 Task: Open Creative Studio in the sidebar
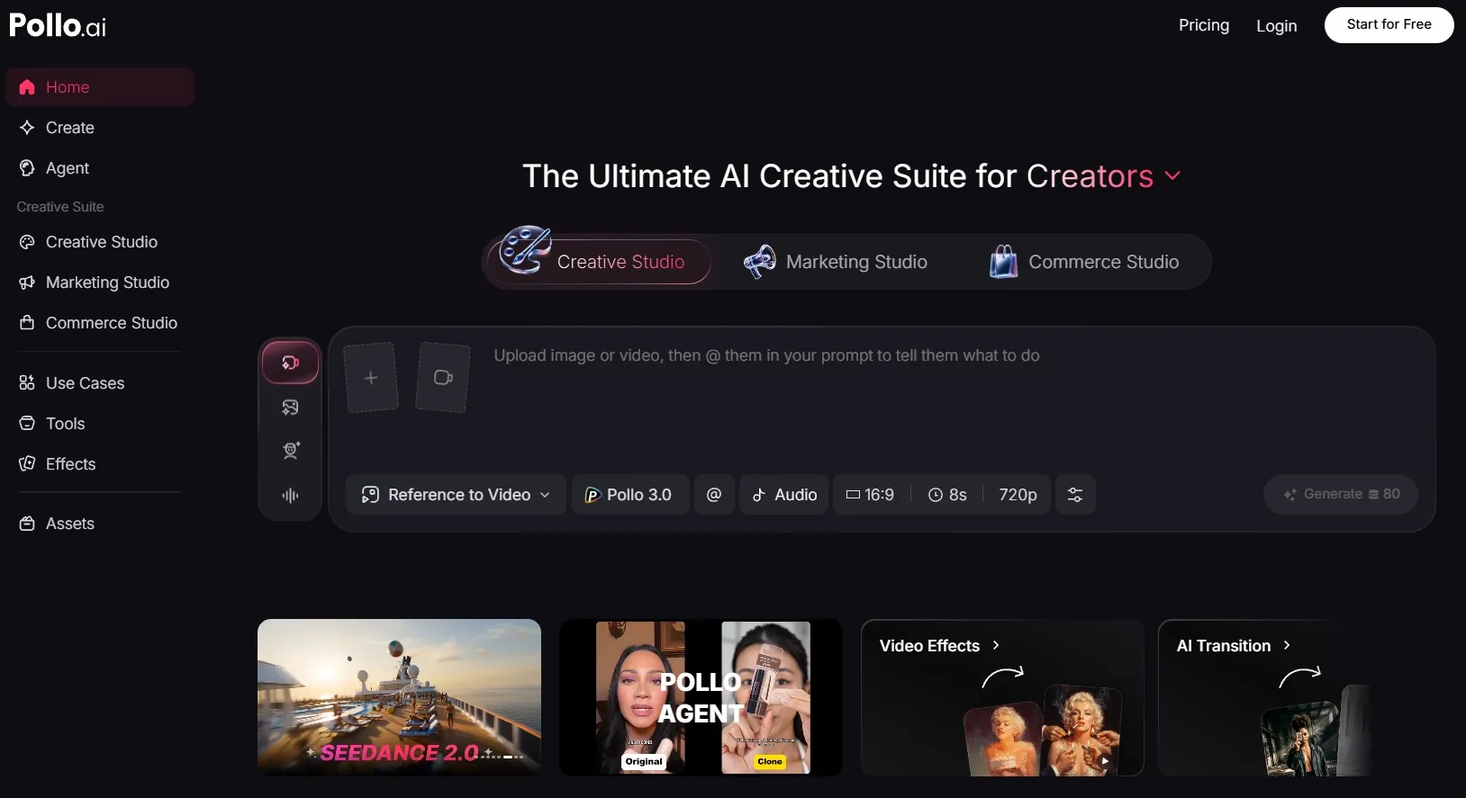(x=100, y=242)
